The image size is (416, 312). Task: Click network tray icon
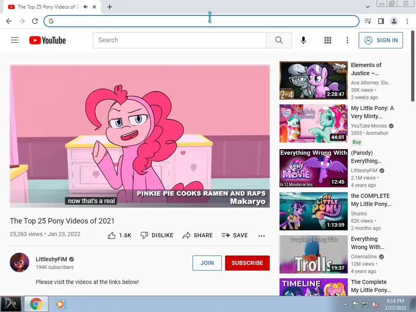(x=365, y=304)
